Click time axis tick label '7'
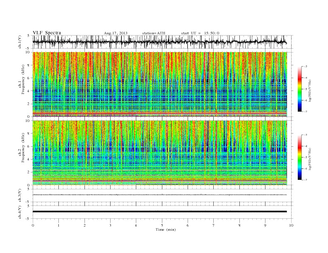Viewport: 328px width, 253px height. (x=214, y=225)
